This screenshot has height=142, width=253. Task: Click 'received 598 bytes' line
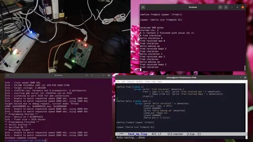pos(152,28)
